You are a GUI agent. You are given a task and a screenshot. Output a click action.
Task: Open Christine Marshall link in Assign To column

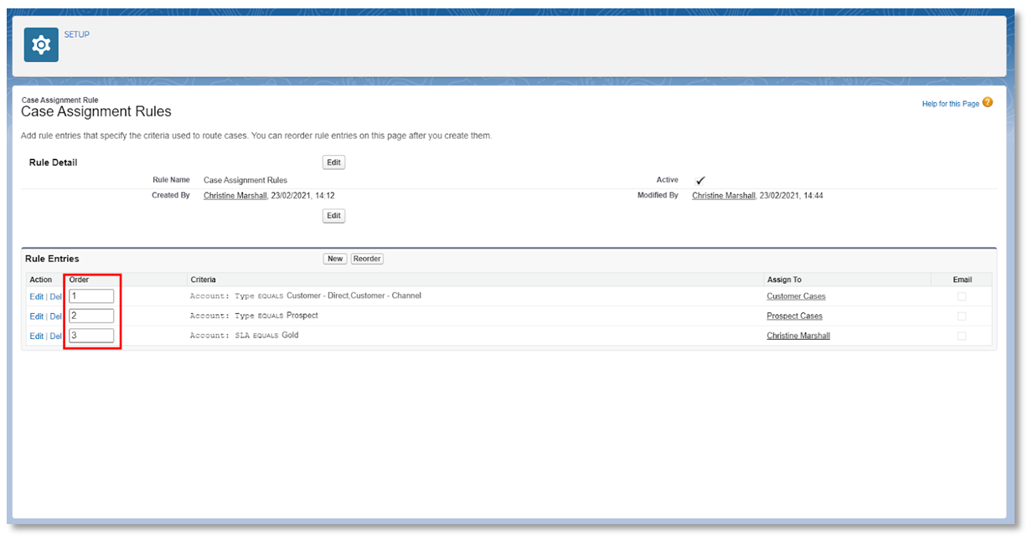(798, 336)
